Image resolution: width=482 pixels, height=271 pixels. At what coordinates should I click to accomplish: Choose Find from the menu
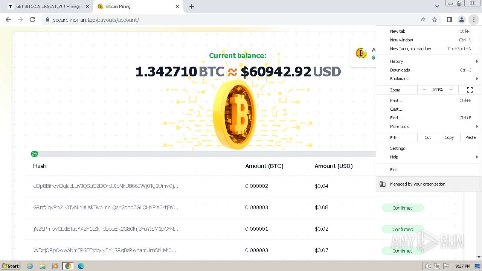[429, 118]
